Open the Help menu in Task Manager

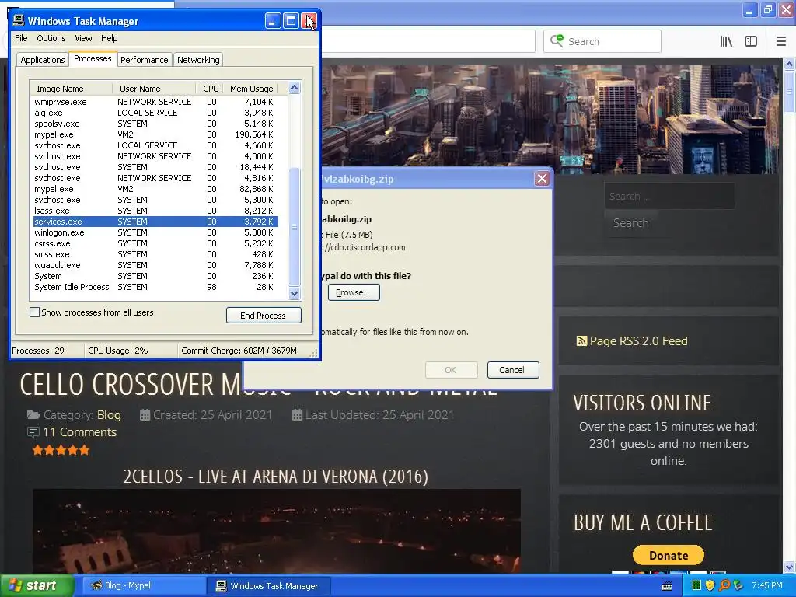click(109, 38)
